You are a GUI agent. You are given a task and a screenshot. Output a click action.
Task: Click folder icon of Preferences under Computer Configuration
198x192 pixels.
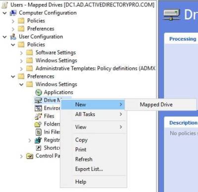[21, 29]
